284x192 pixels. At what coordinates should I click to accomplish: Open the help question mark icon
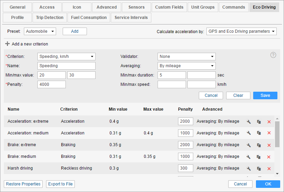tap(273, 55)
